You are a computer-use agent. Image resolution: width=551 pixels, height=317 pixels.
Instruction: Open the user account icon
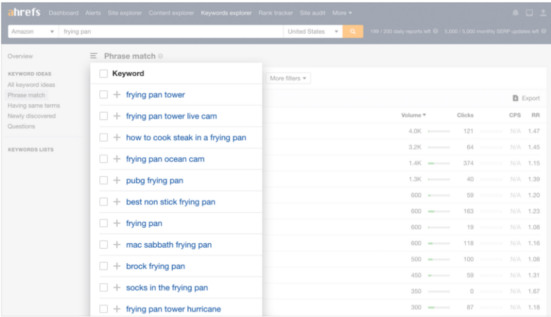tap(543, 13)
